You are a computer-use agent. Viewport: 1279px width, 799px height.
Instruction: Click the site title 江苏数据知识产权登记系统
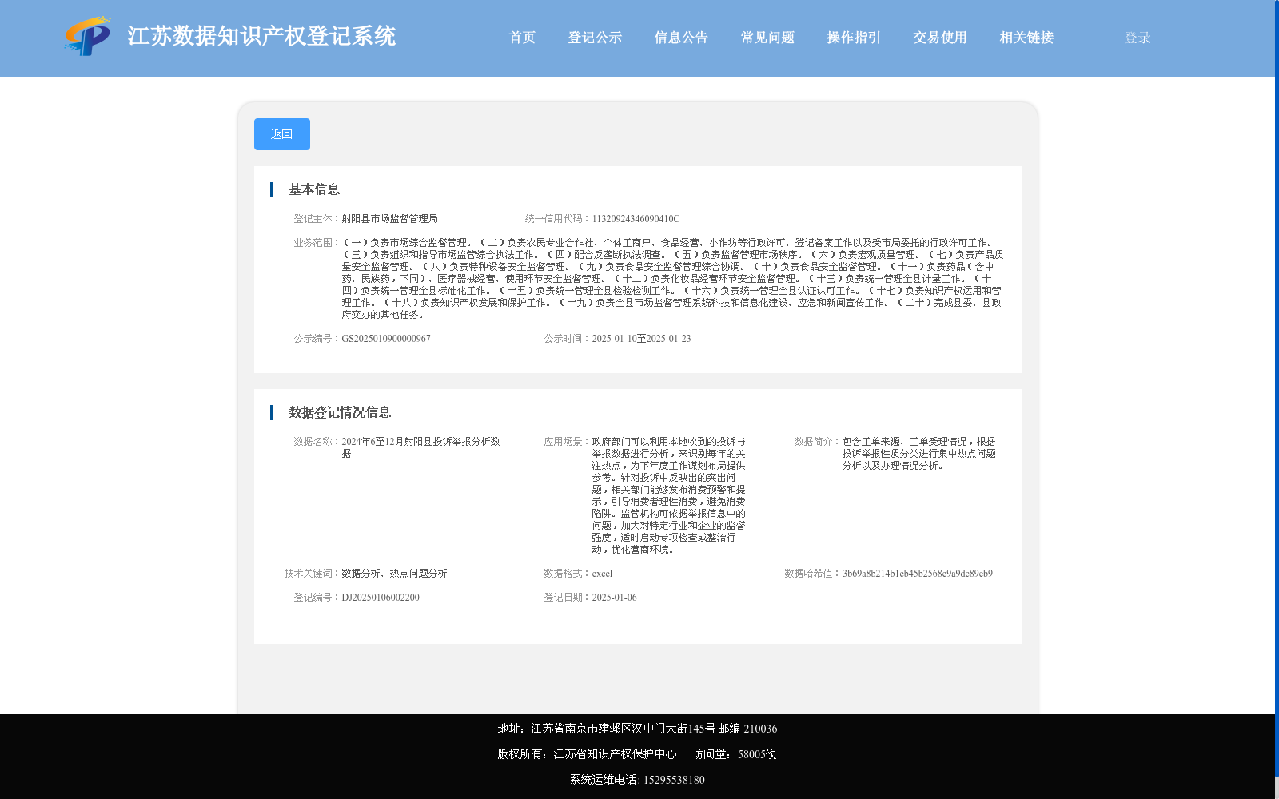261,36
